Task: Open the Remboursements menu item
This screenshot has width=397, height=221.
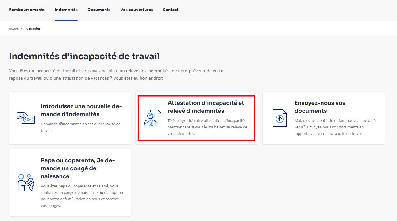Action: pos(27,10)
